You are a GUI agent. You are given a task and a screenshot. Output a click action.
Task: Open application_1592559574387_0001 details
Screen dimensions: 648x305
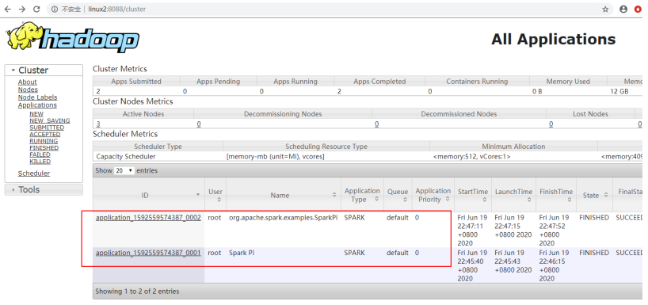pos(148,253)
